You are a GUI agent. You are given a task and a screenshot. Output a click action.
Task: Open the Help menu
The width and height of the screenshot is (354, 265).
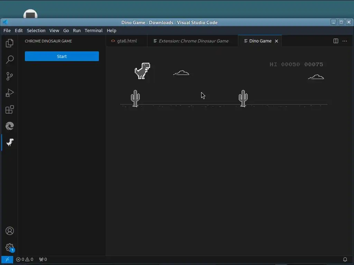click(x=112, y=30)
